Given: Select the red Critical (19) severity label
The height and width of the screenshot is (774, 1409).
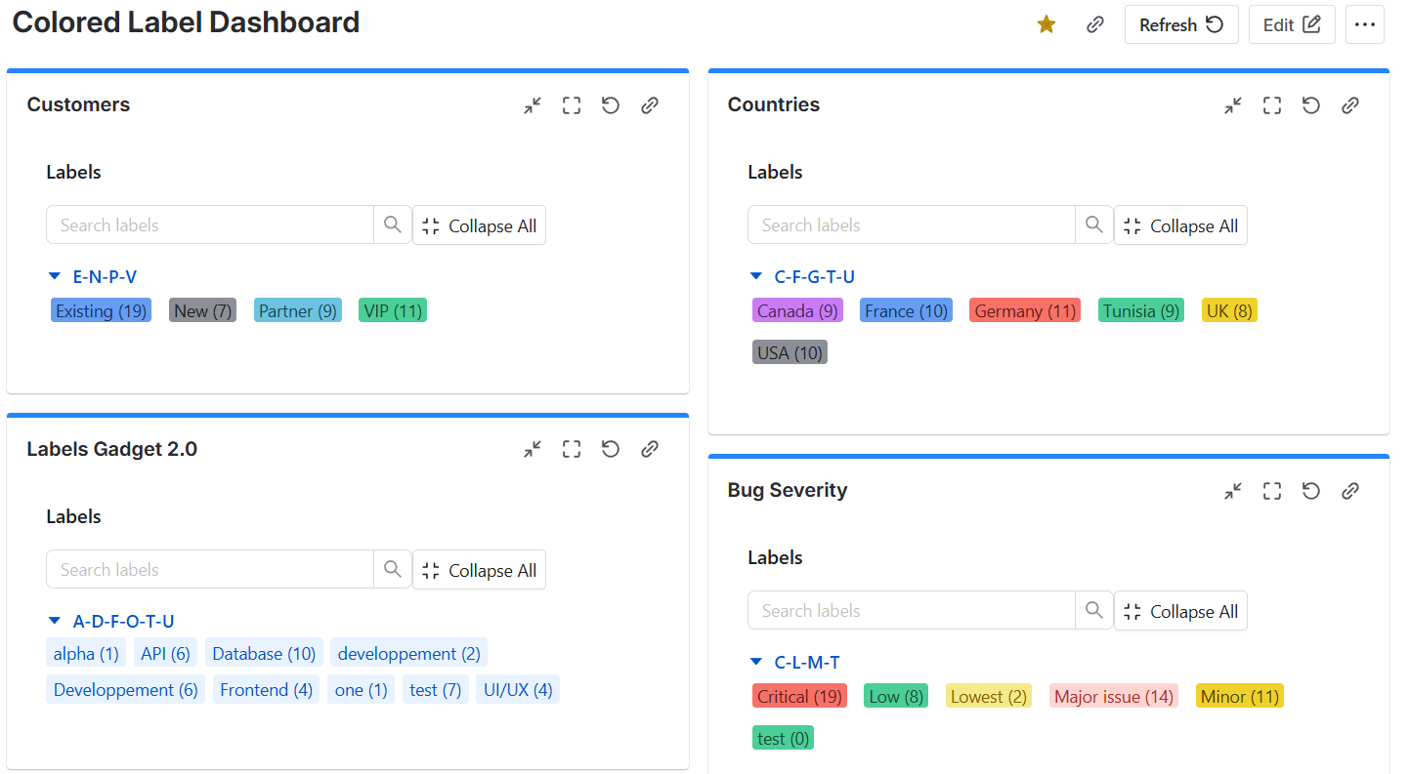Looking at the screenshot, I should [x=799, y=696].
